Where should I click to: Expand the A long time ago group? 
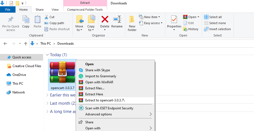pos(47,111)
